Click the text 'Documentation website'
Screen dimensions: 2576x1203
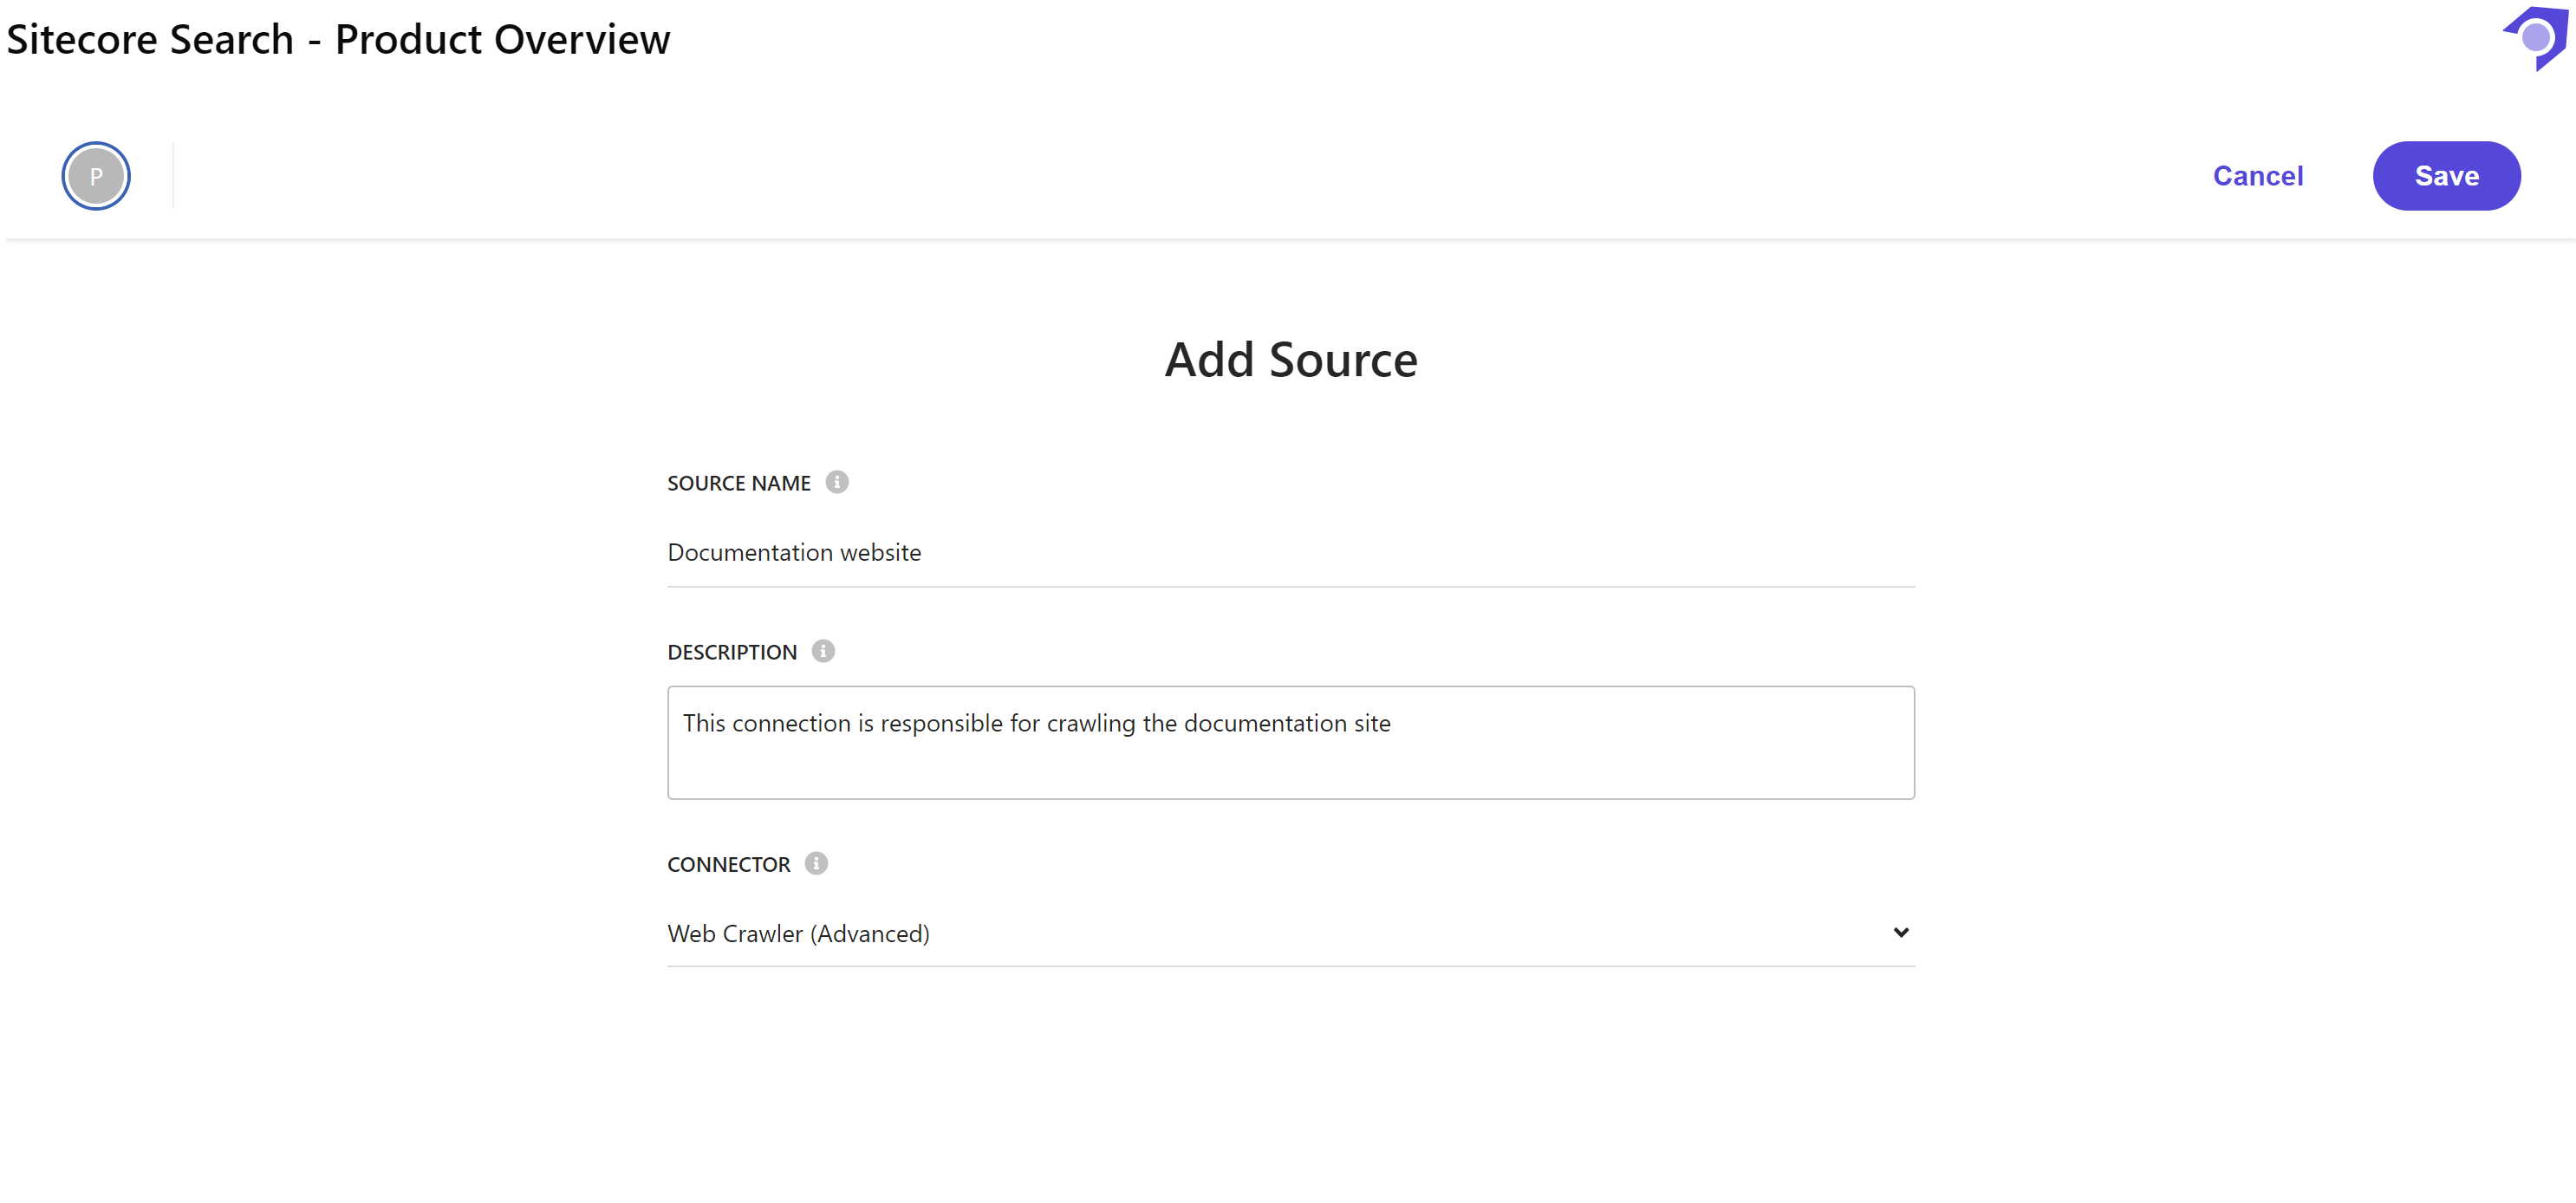point(794,552)
